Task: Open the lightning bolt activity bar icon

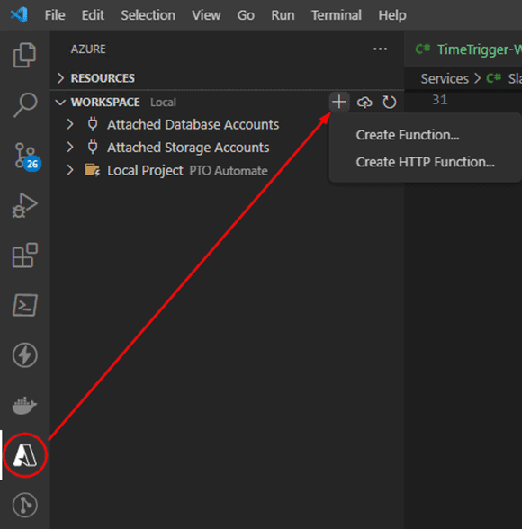Action: (x=25, y=354)
